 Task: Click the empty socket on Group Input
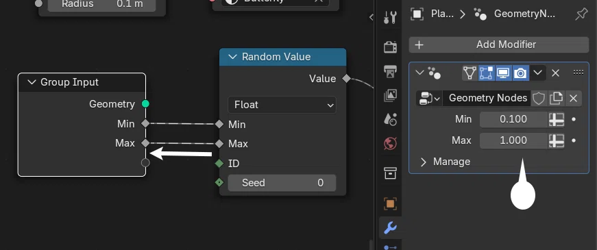click(x=145, y=163)
